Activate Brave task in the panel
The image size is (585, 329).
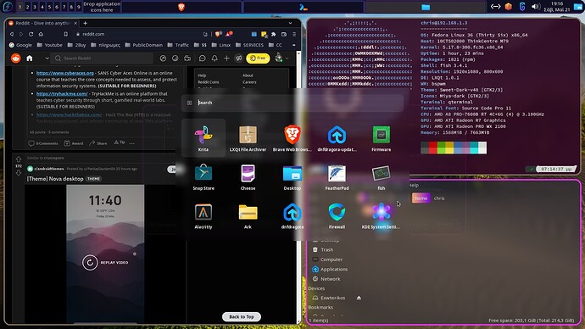pyautogui.click(x=181, y=7)
